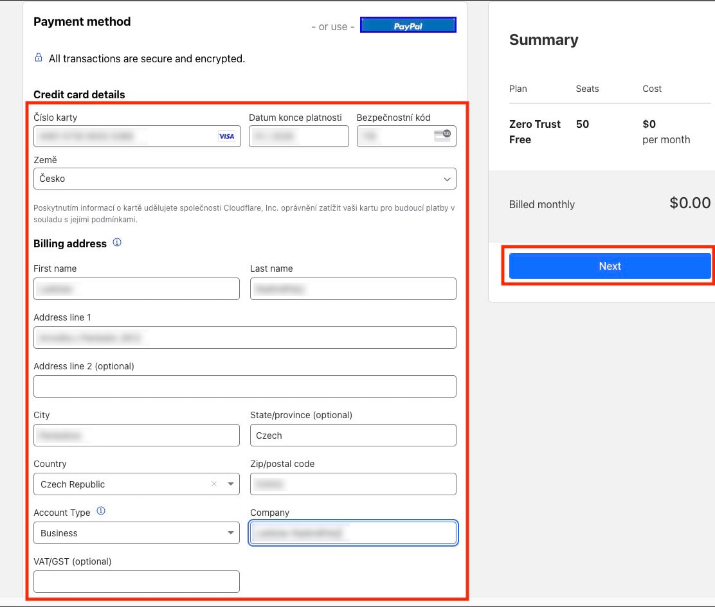This screenshot has height=607, width=715.
Task: Select the VAT/GST optional input field
Action: (136, 582)
